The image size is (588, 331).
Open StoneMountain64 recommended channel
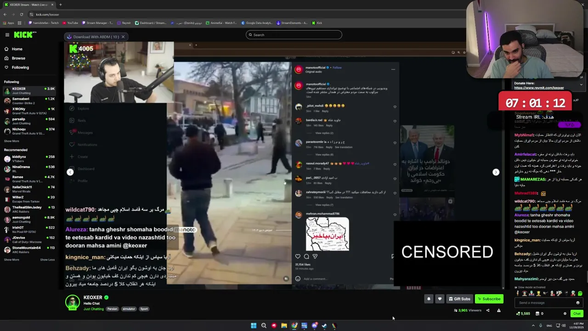point(29,250)
